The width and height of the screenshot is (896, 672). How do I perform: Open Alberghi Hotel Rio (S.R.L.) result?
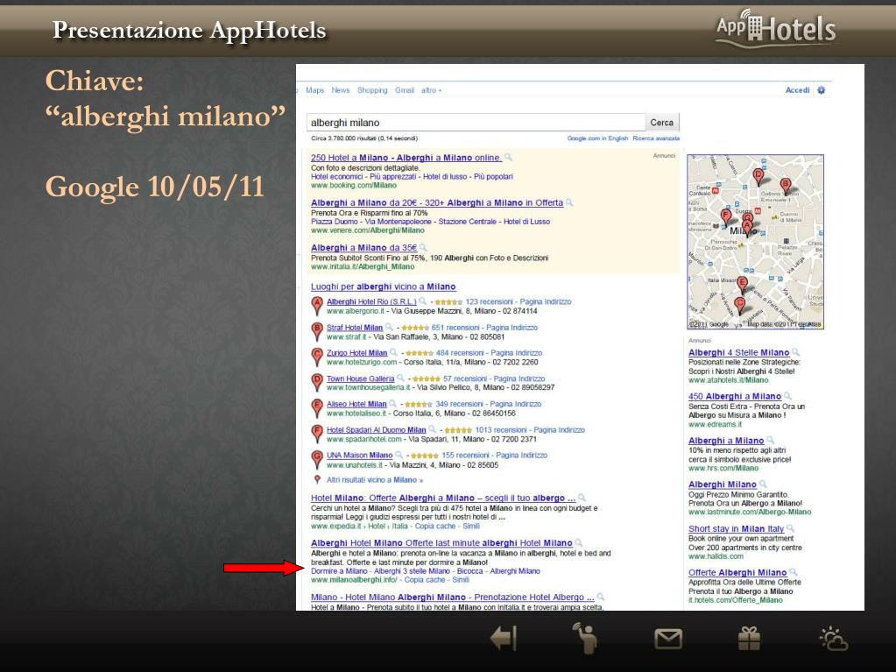point(371,301)
